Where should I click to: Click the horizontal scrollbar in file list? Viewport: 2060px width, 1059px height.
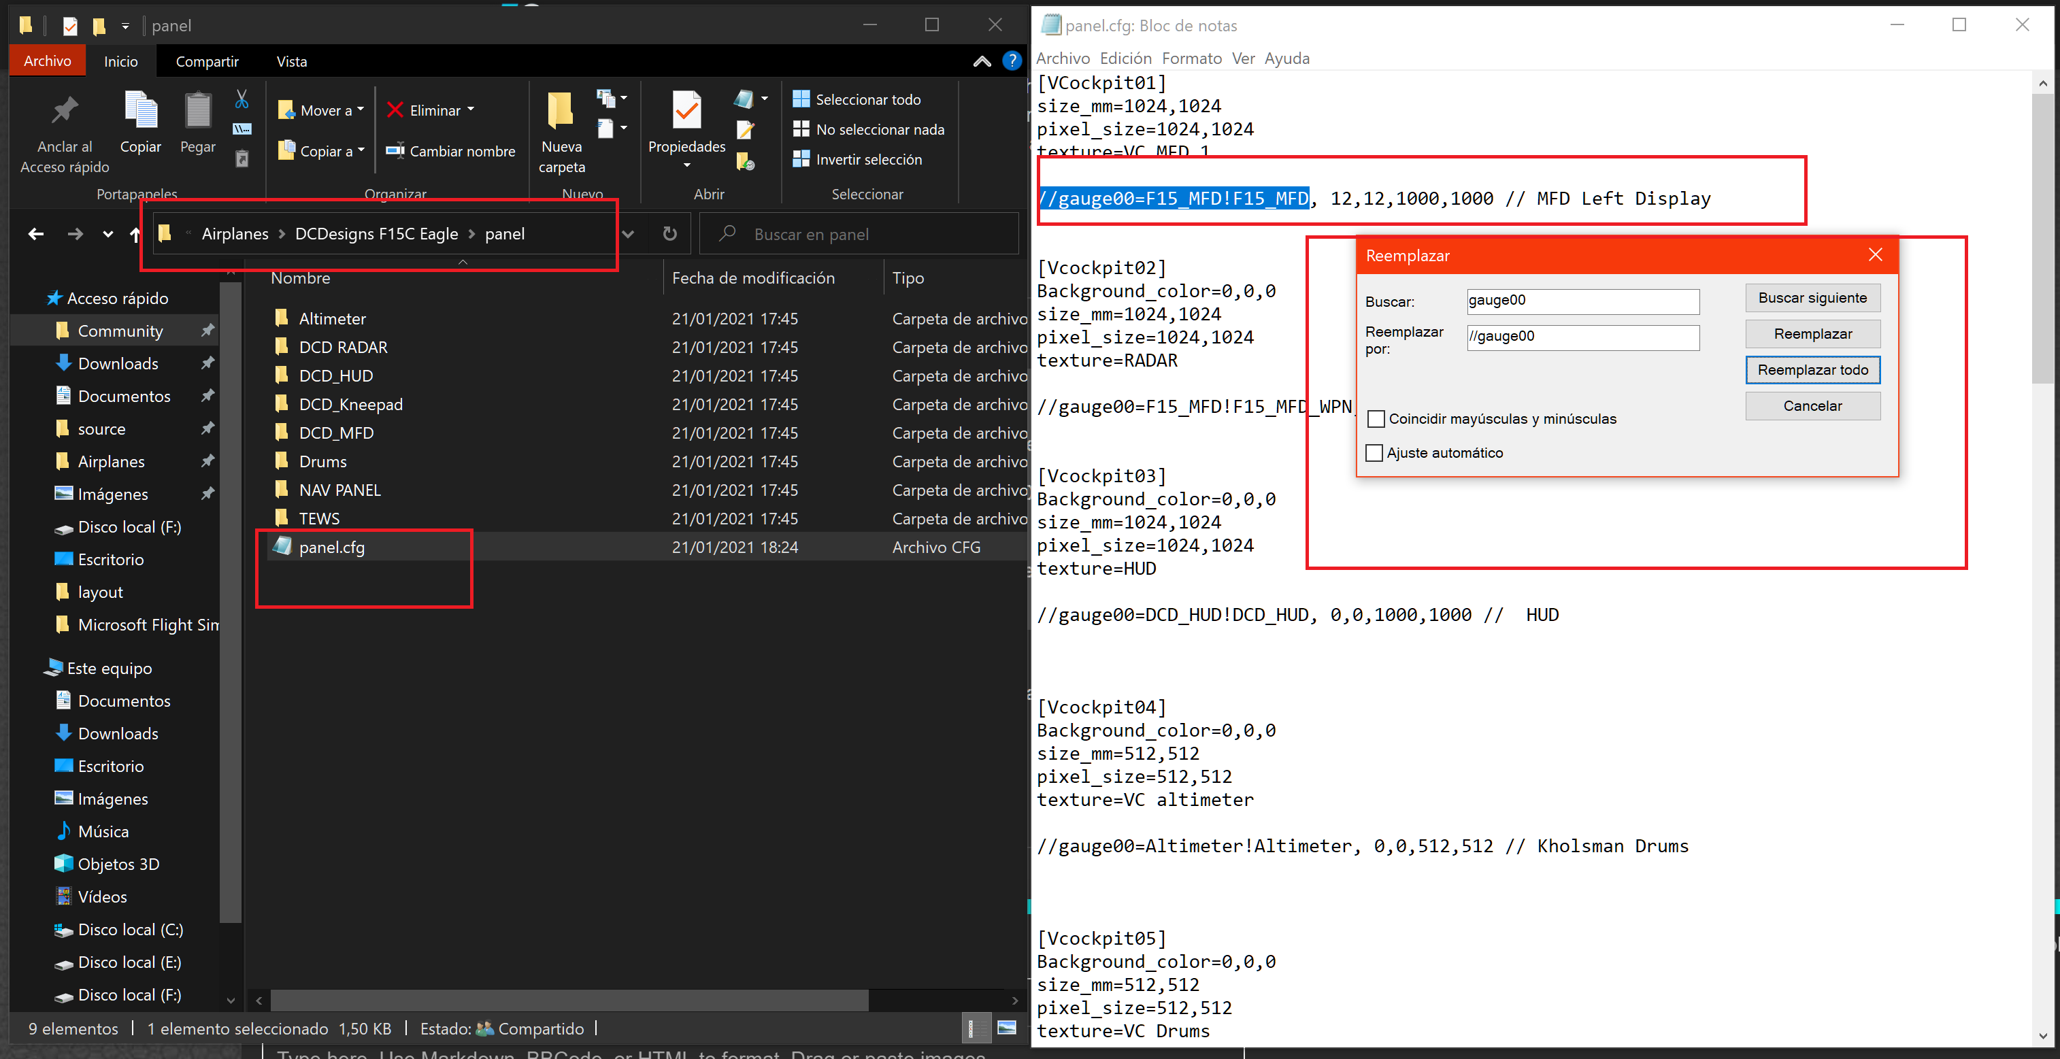pos(569,1000)
